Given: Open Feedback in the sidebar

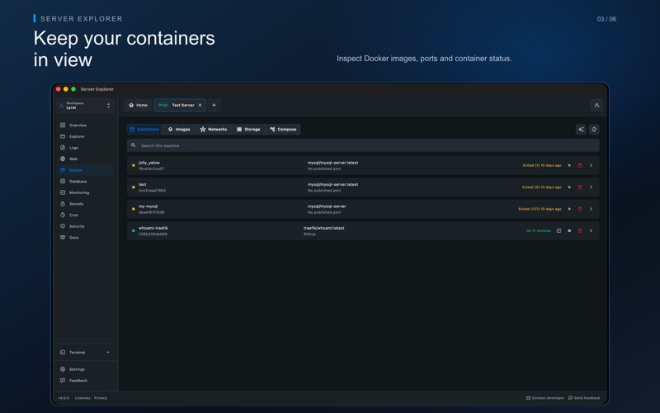Looking at the screenshot, I should (86, 381).
